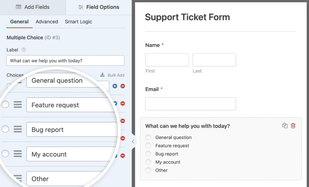Click the Label help question-mark icon
Viewport: 309px width, 187px height.
coord(24,50)
